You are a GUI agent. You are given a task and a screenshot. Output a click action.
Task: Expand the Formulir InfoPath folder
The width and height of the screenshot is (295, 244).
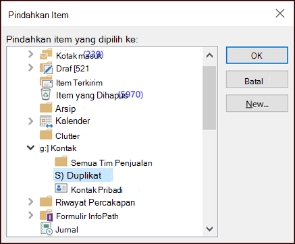tap(31, 215)
